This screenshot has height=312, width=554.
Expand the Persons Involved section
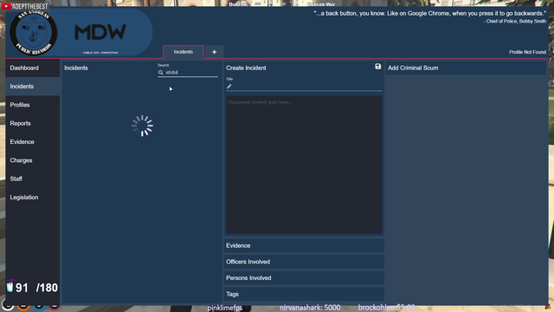click(304, 278)
